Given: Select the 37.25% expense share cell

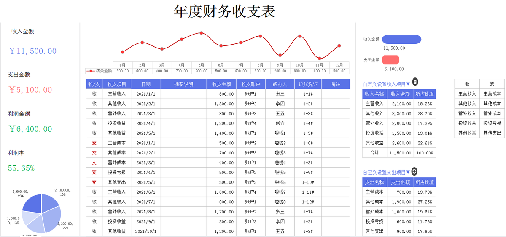Looking at the screenshot, I should coord(425,202).
